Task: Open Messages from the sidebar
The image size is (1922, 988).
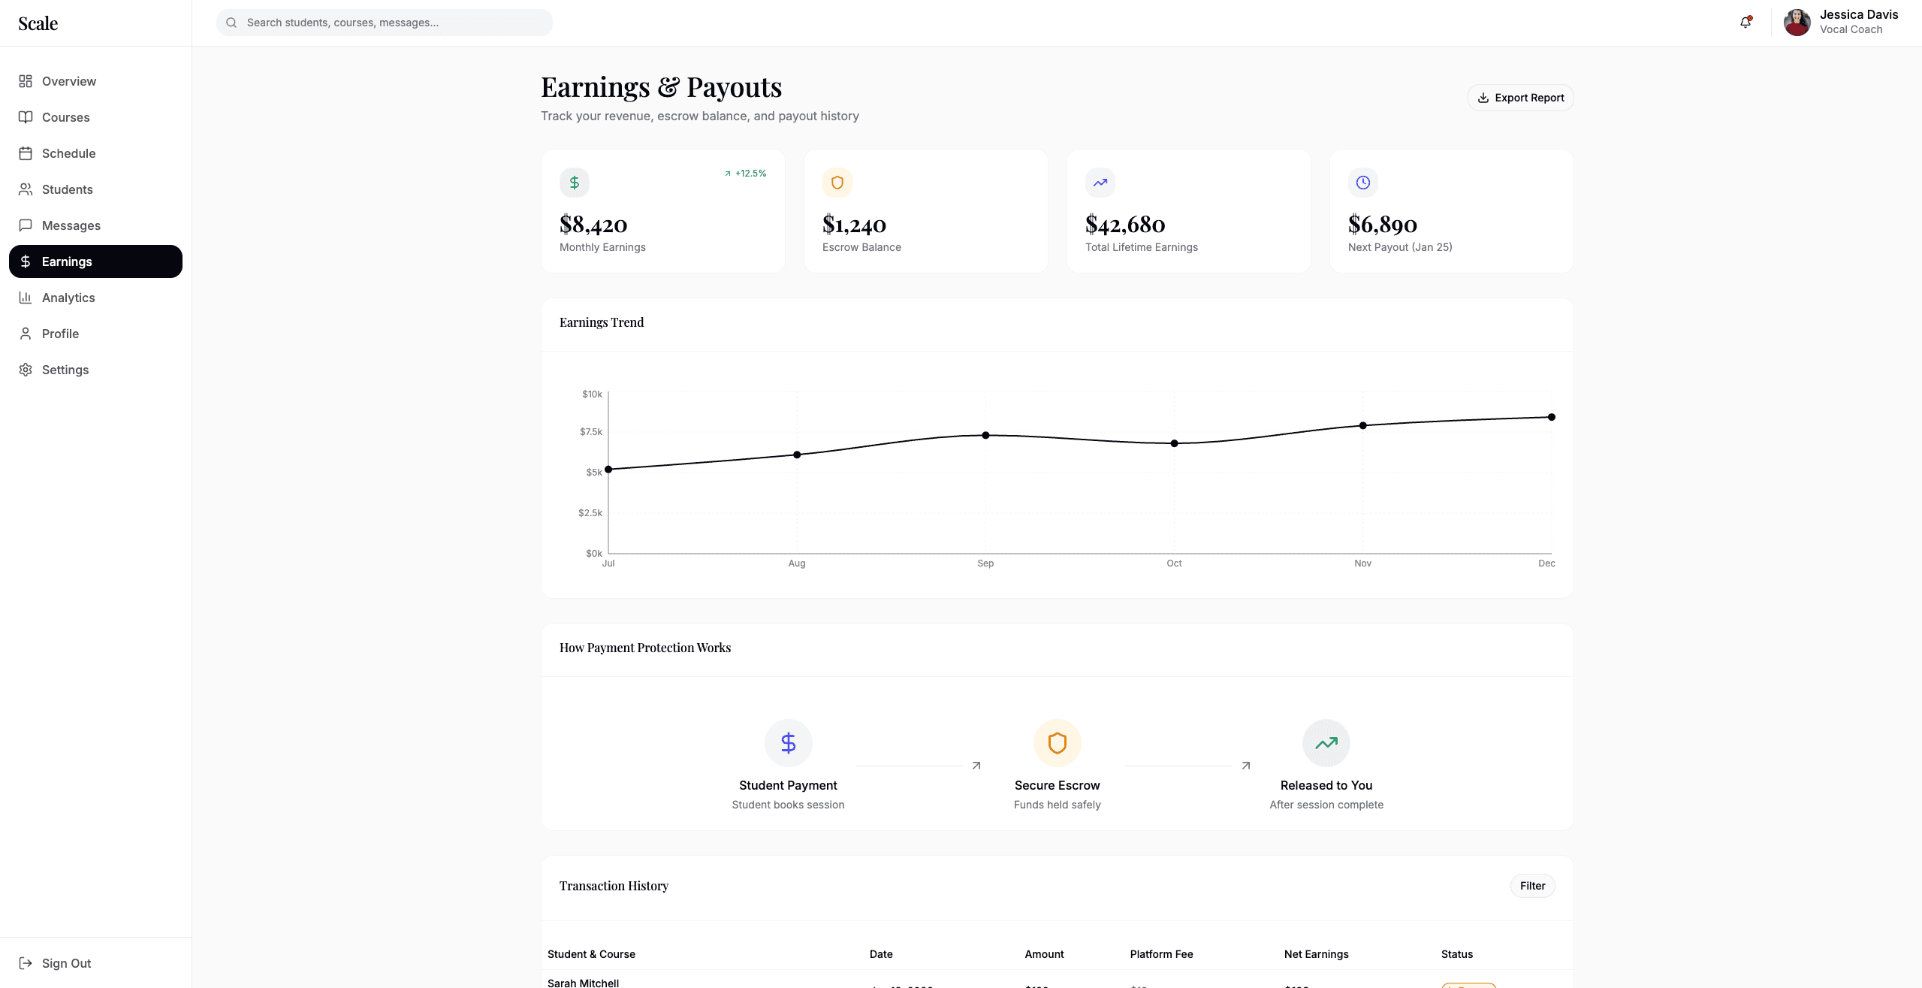Action: (71, 225)
